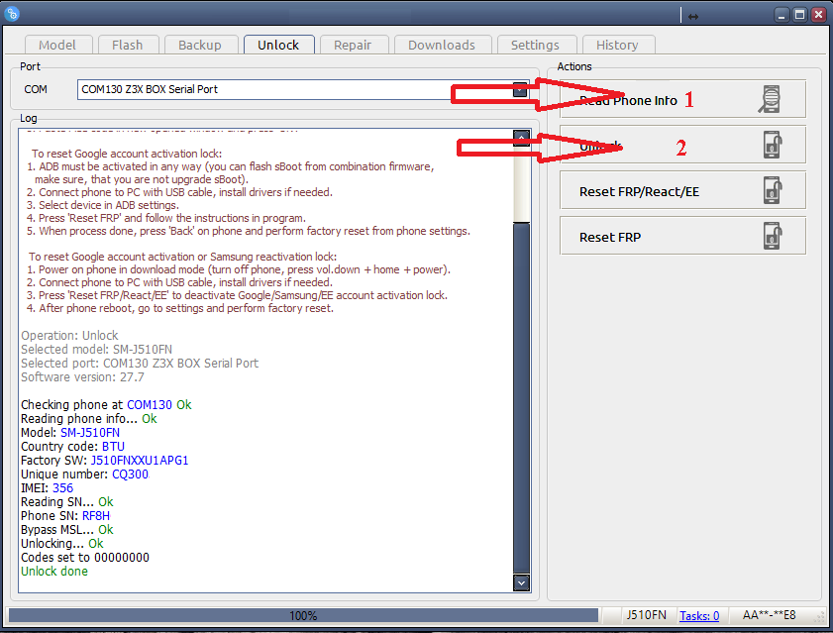Click the 'Reading SN... Ok' log line
The width and height of the screenshot is (833, 633).
67,502
